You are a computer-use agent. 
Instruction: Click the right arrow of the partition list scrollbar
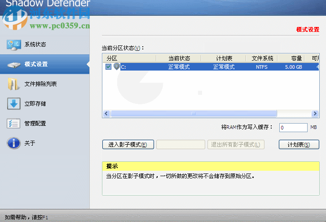pyautogui.click(x=315, y=114)
